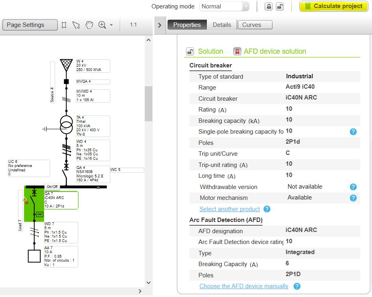The height and width of the screenshot is (297, 372).
Task: Open the Curves tab
Action: point(255,25)
